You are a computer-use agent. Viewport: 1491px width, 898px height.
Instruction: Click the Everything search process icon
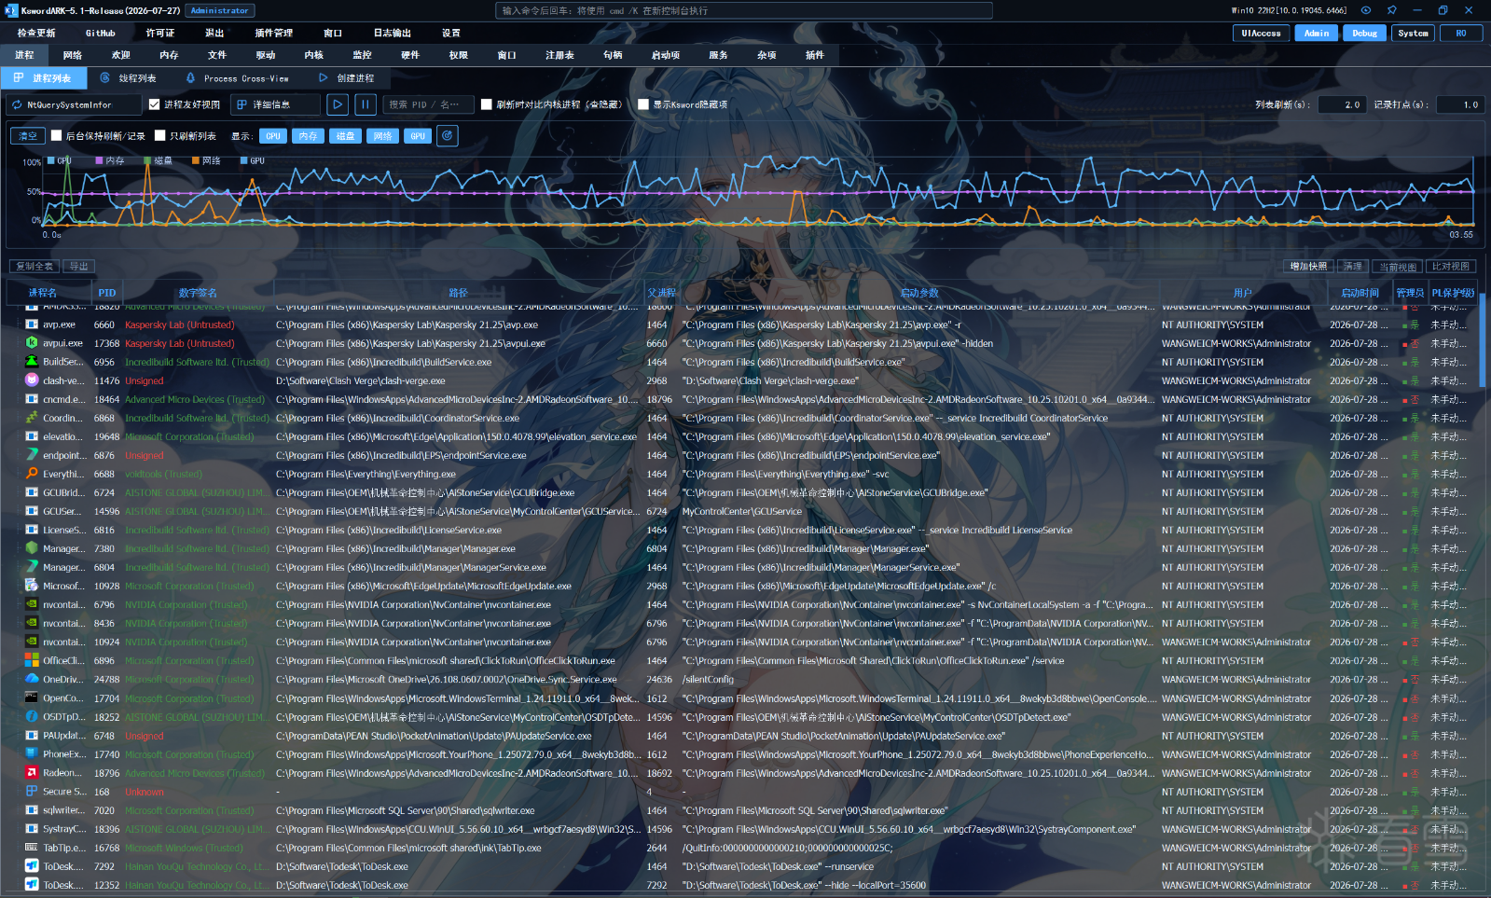[32, 474]
